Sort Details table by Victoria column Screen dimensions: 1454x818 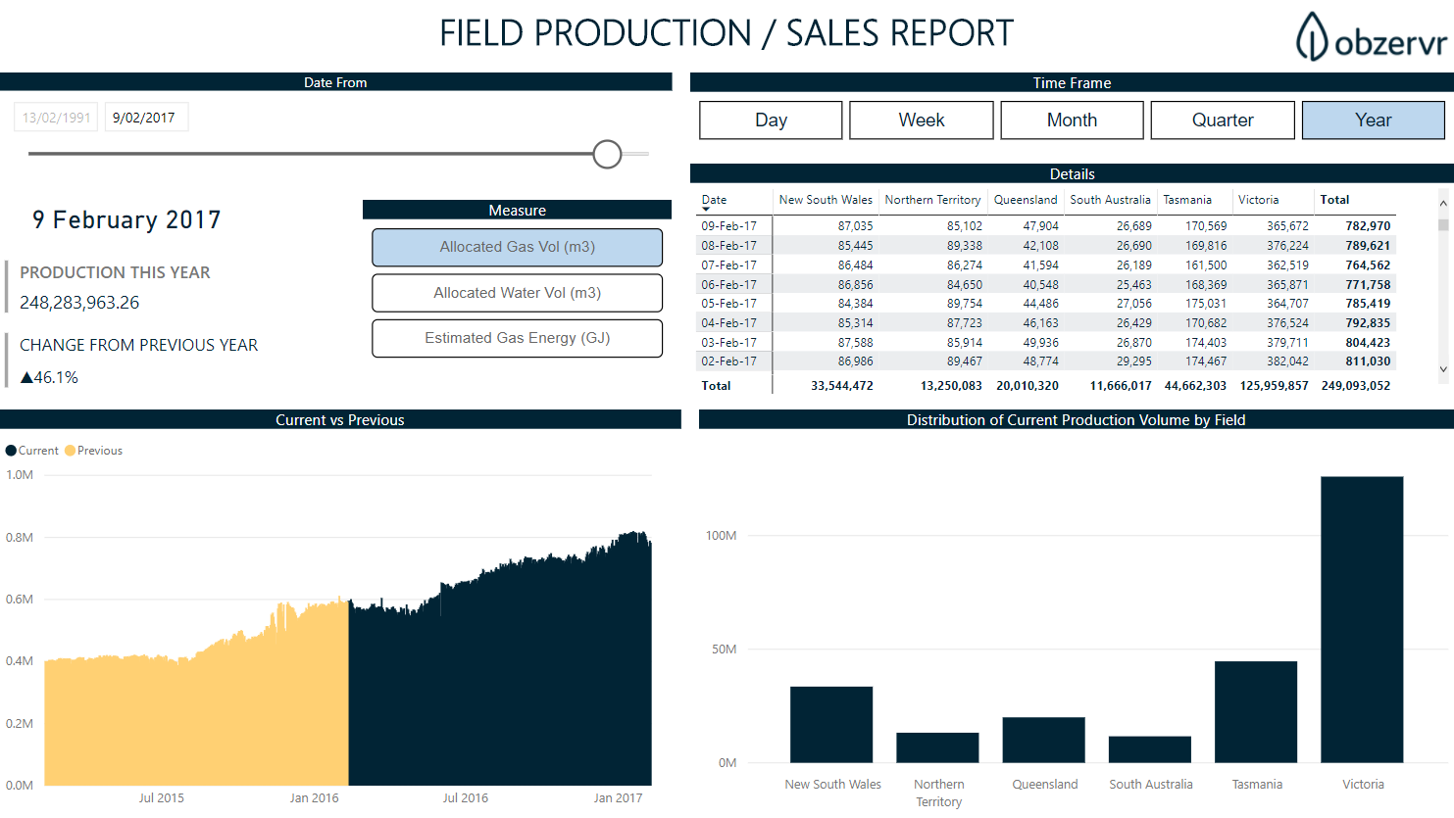point(1258,200)
